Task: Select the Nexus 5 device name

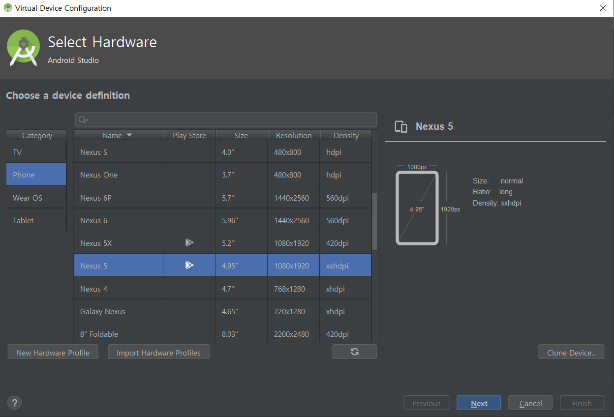Action: pos(93,266)
